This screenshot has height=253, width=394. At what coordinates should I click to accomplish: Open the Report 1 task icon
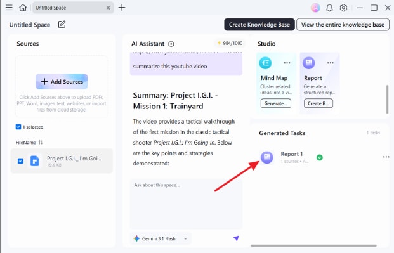(x=267, y=157)
